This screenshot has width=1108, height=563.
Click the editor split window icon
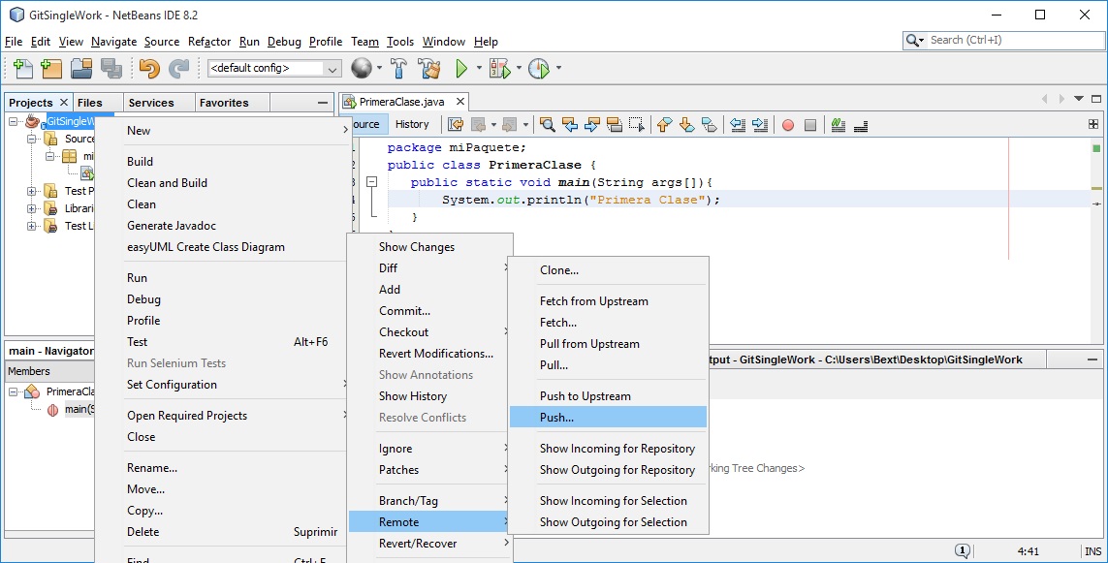click(x=1093, y=124)
